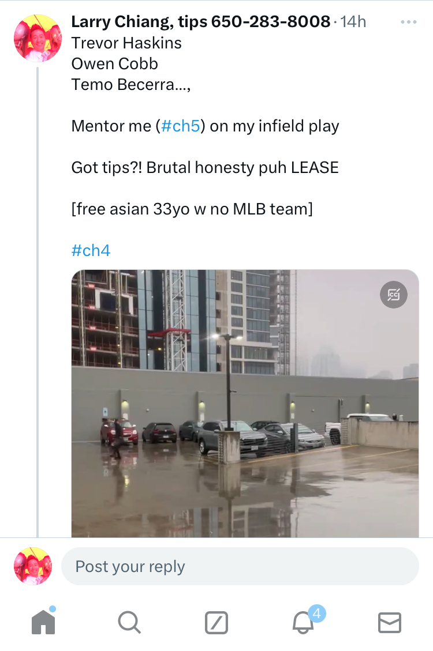Viewport: 433px width, 651px height.
Task: Tap the "Got tips?! Brutal honesty" line
Action: [x=205, y=168]
